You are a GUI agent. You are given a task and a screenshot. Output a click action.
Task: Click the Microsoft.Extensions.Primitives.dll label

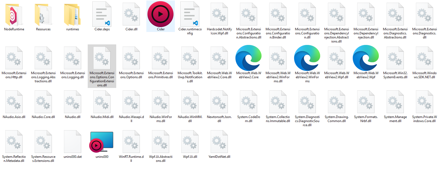(x=160, y=75)
